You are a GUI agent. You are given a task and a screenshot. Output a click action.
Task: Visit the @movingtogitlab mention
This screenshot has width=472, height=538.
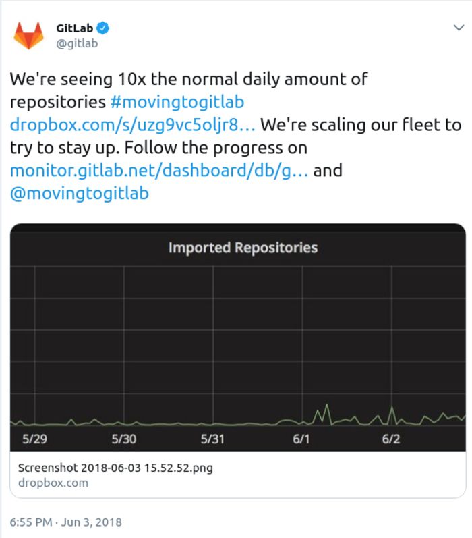point(80,193)
